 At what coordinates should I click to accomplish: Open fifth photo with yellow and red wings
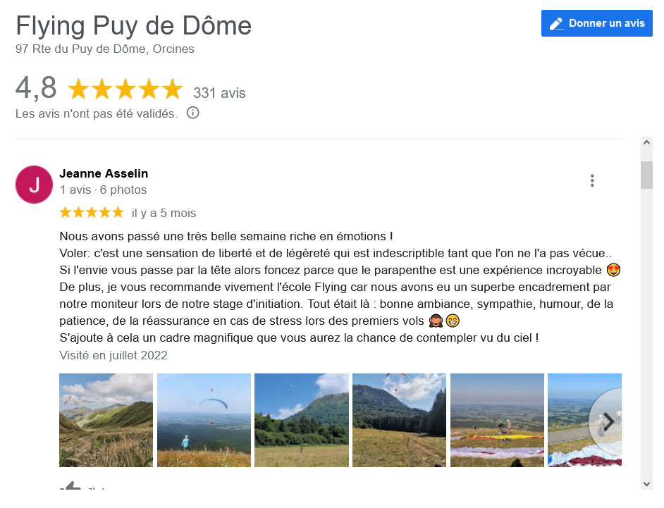497,421
